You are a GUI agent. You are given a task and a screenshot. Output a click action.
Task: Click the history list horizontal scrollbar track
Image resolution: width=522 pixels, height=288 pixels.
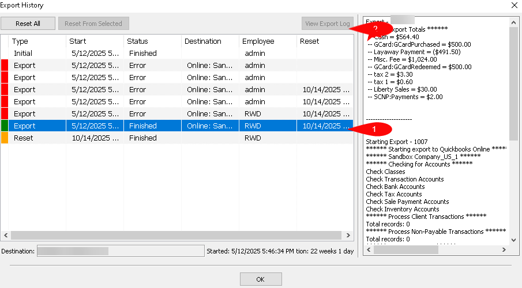(176, 235)
